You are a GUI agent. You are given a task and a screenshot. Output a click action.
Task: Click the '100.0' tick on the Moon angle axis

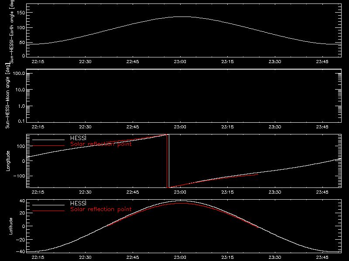point(19,73)
